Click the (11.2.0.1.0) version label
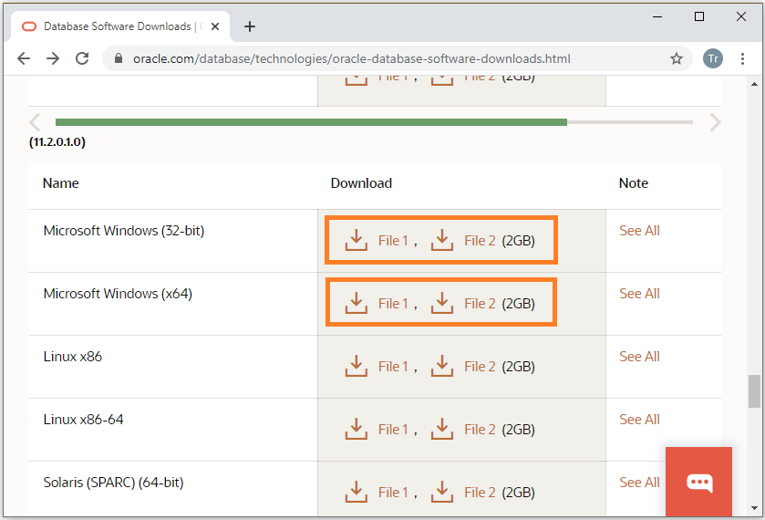The height and width of the screenshot is (520, 765). click(57, 142)
